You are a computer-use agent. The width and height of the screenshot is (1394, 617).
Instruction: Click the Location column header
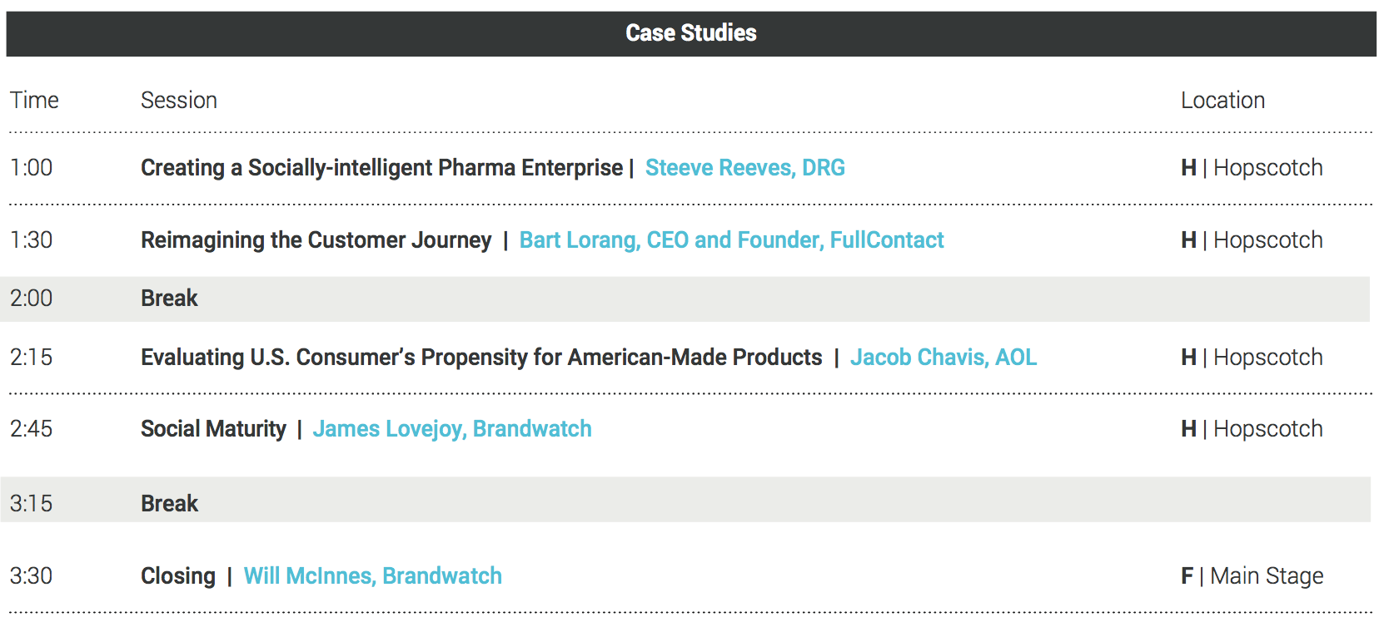point(1222,101)
